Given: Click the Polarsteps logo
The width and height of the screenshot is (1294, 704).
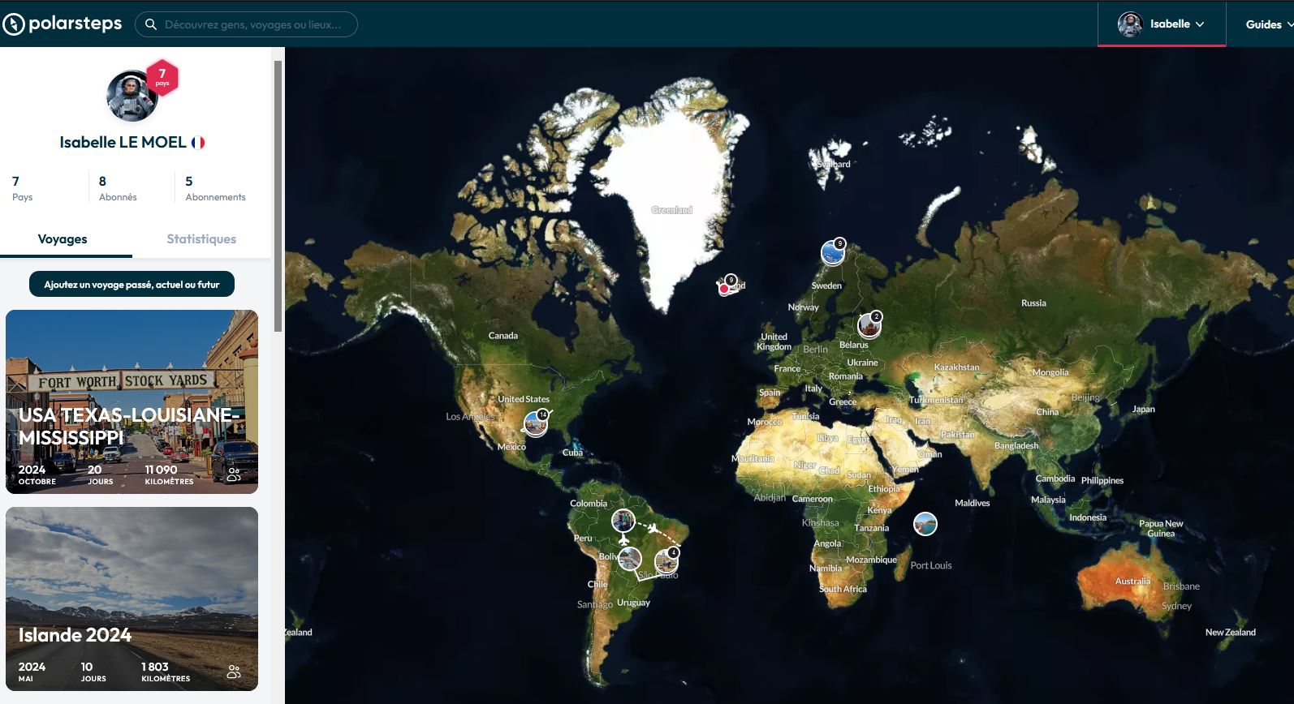Looking at the screenshot, I should (63, 24).
